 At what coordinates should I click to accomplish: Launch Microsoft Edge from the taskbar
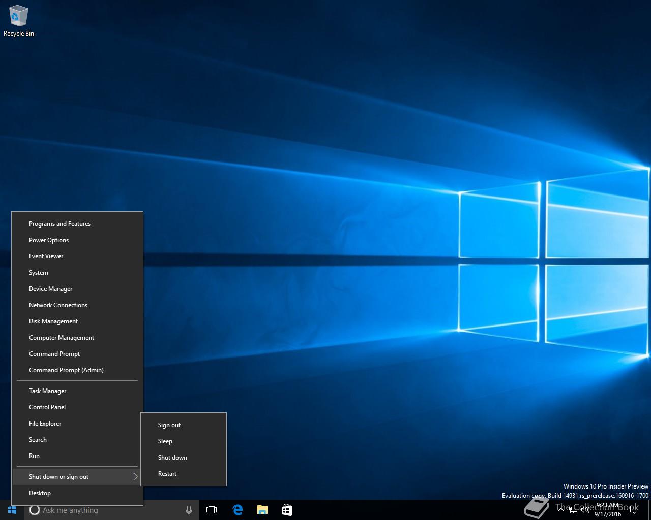pyautogui.click(x=238, y=510)
